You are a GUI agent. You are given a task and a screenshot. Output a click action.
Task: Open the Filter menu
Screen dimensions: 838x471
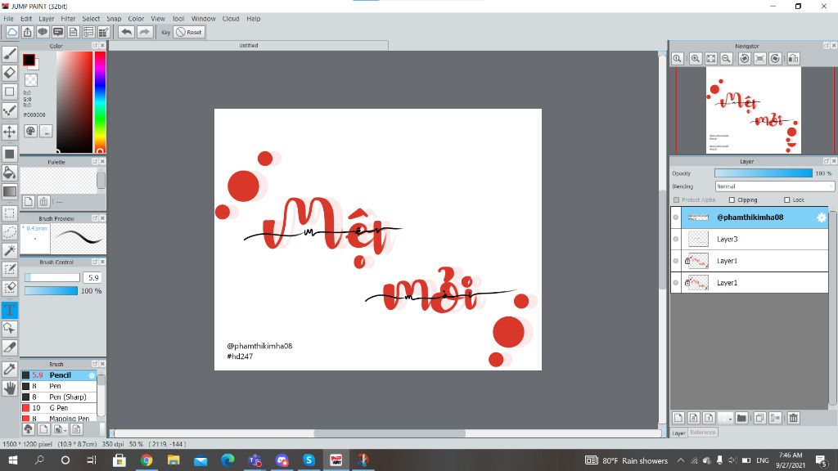point(69,19)
